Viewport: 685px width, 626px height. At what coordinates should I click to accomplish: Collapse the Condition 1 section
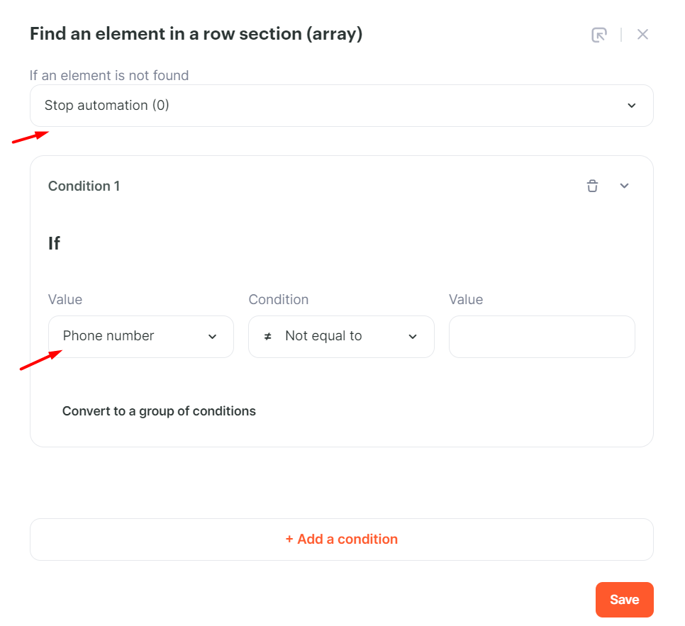pyautogui.click(x=624, y=186)
